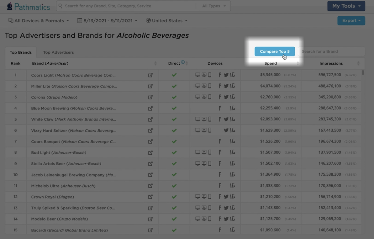Click Twitter icon in Vizzy Hard Seltzer row
Screen dimensions: 374x239
coord(226,130)
